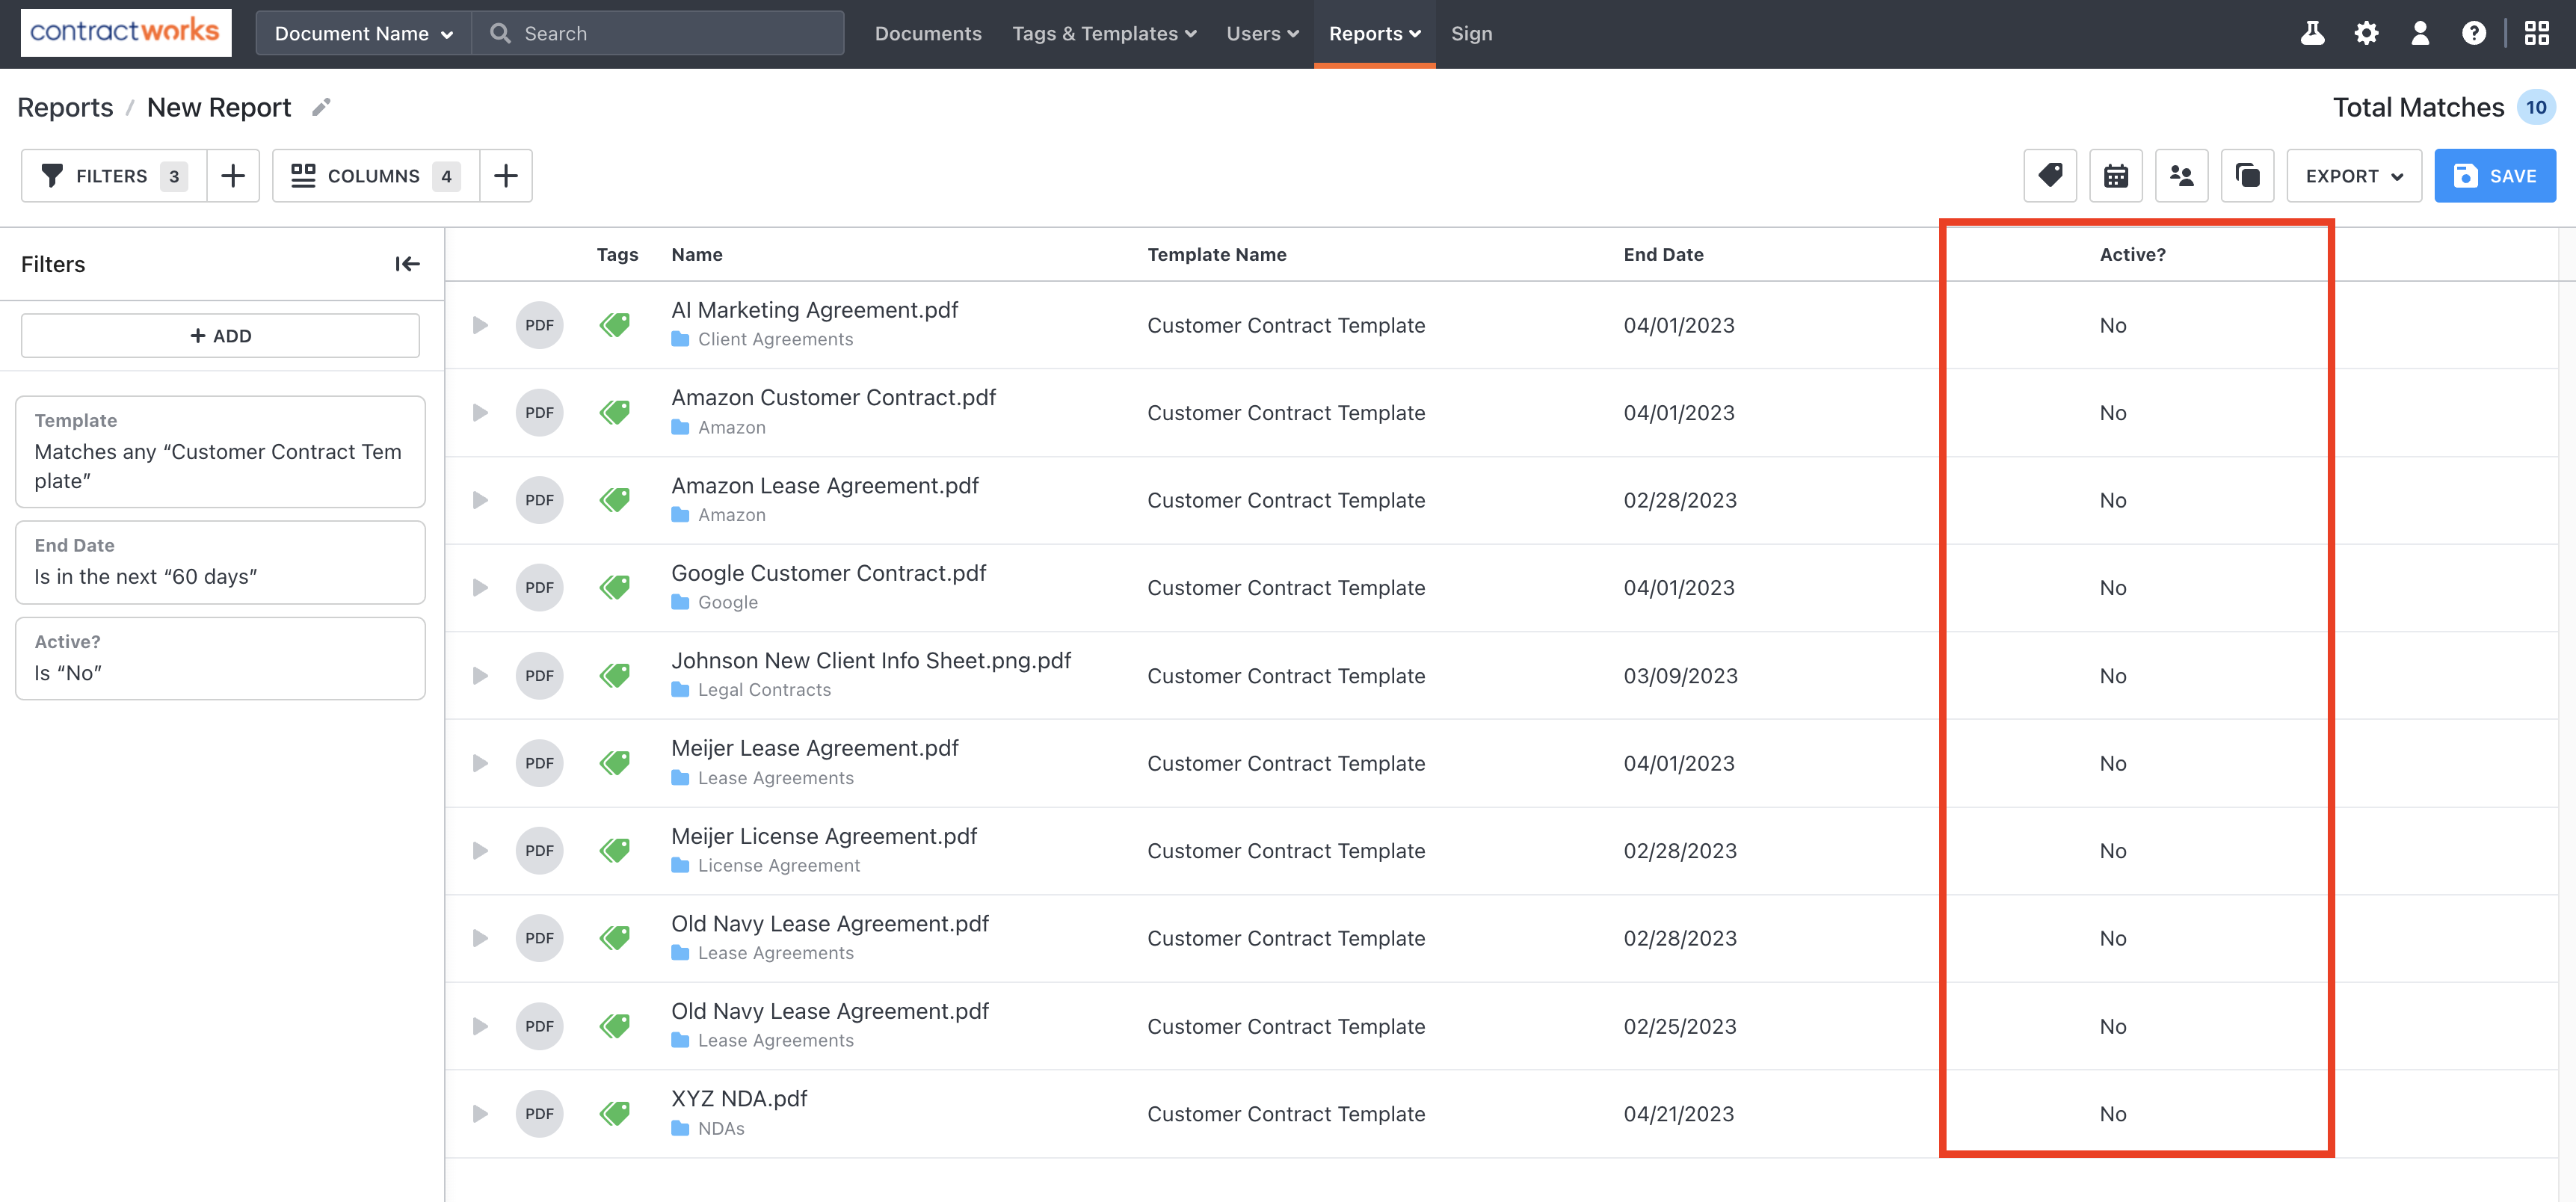Click green tag on Meijer Lease Agreement row

tap(615, 763)
